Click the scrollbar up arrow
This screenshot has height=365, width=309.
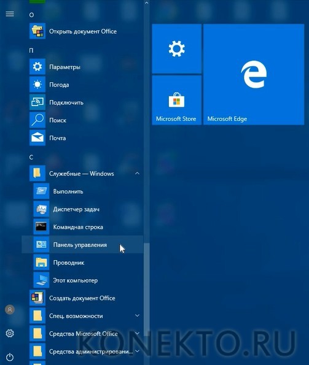click(147, 3)
